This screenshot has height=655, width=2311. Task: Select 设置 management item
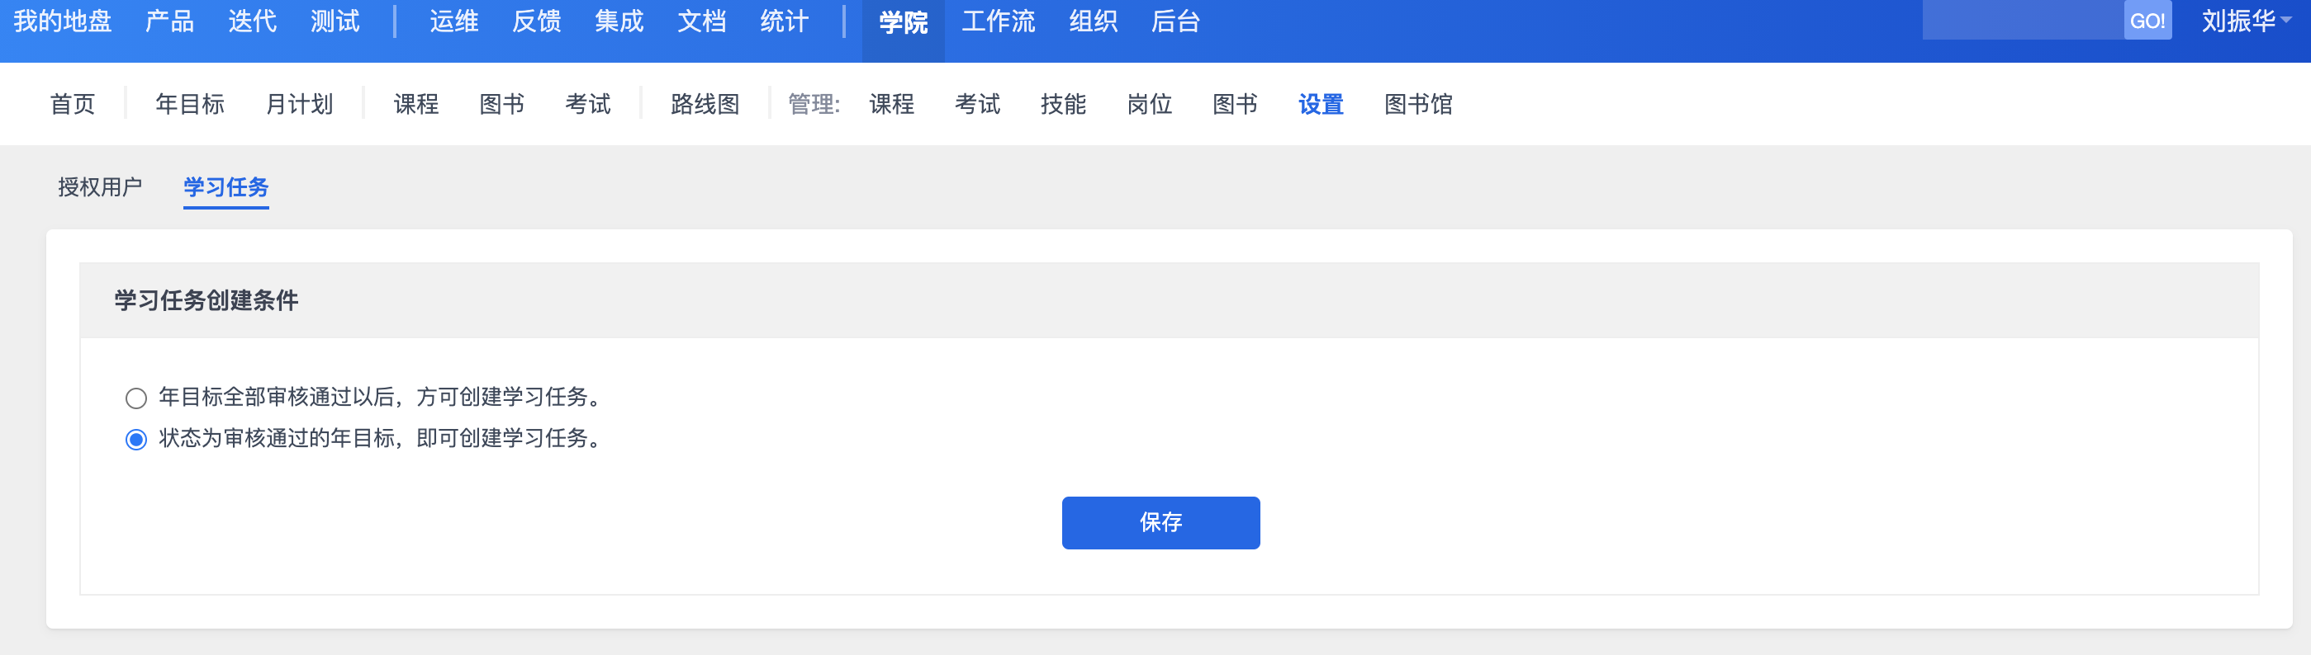click(1321, 104)
